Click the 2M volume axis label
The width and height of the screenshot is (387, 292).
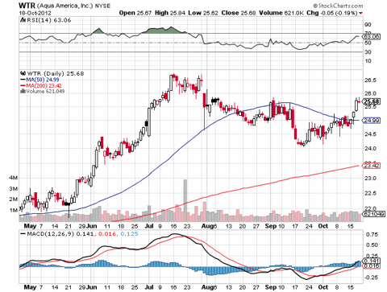[13, 199]
